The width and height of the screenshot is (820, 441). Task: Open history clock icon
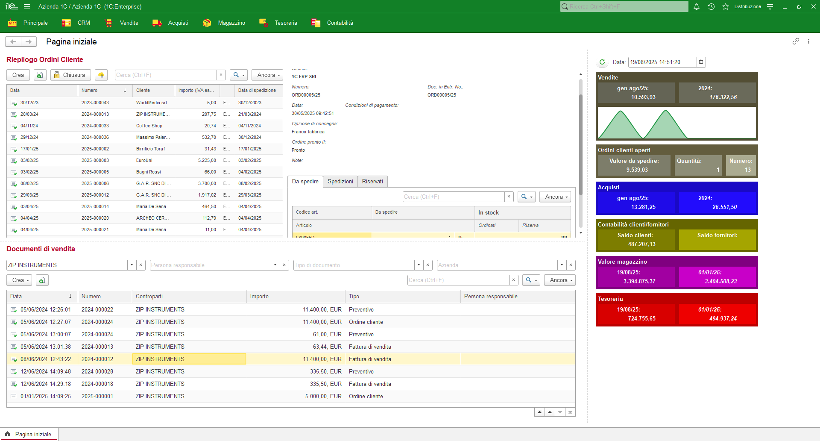(711, 6)
